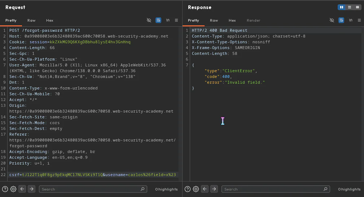This screenshot has width=364, height=197.
Task: Open Request search help icon
Action: (5, 189)
